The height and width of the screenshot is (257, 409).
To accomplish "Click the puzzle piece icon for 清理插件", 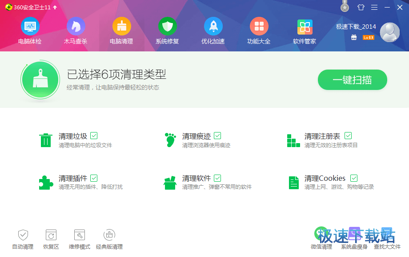I will (x=46, y=183).
